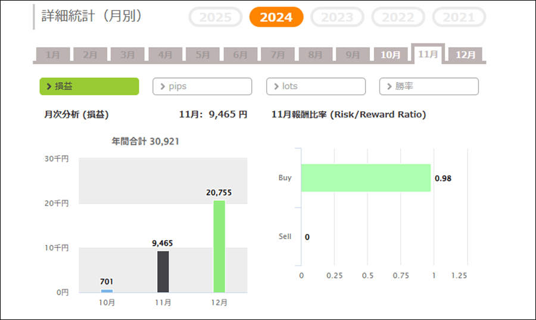Select the 11月 month tab
Viewport: 536px width, 320px height.
pos(428,54)
